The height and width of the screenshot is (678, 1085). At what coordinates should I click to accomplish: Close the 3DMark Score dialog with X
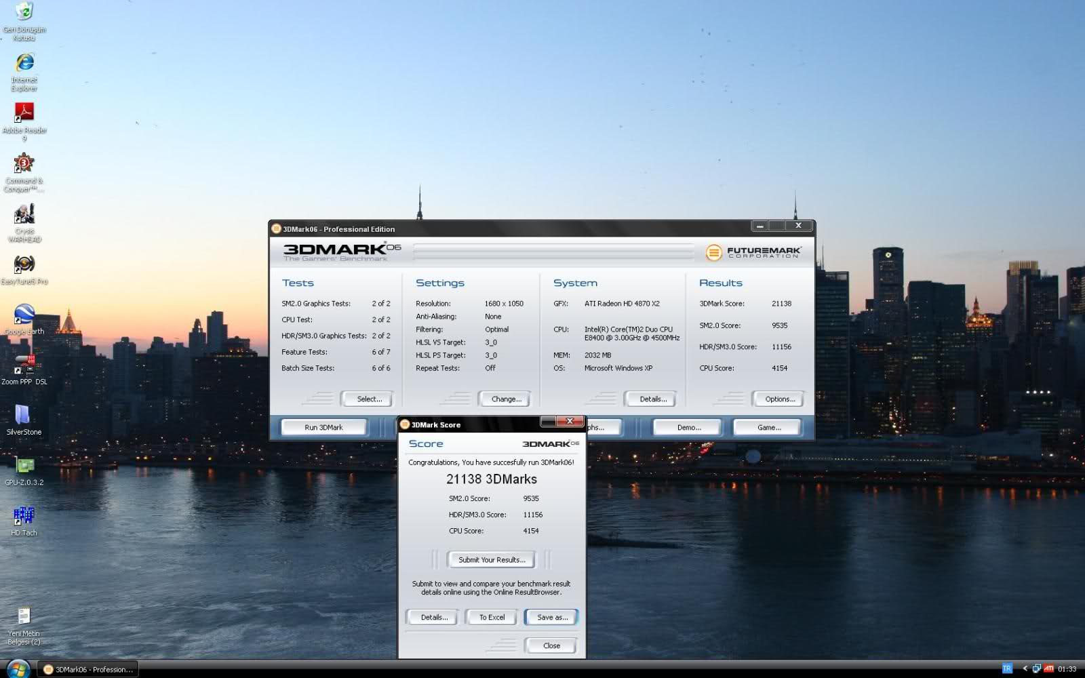pyautogui.click(x=570, y=421)
